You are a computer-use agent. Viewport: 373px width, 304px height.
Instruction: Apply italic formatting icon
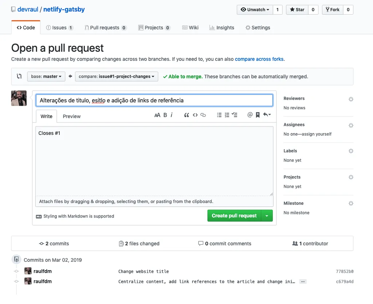(171, 115)
